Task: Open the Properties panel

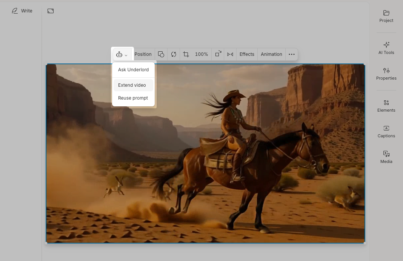Action: click(x=386, y=73)
